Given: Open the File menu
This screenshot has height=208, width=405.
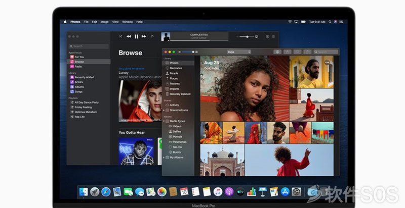Looking at the screenshot, I should tap(86, 22).
